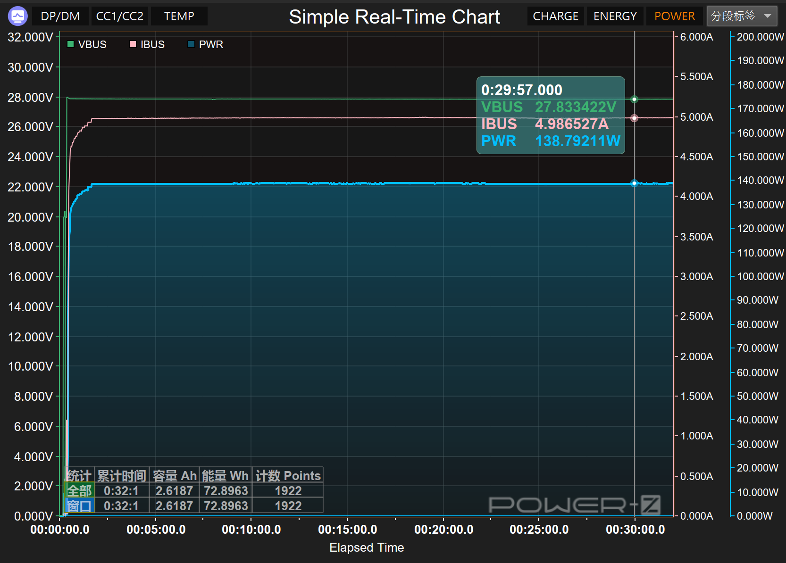Click the 0:32:1 time value in 窗口 row
The image size is (786, 563).
pos(122,505)
